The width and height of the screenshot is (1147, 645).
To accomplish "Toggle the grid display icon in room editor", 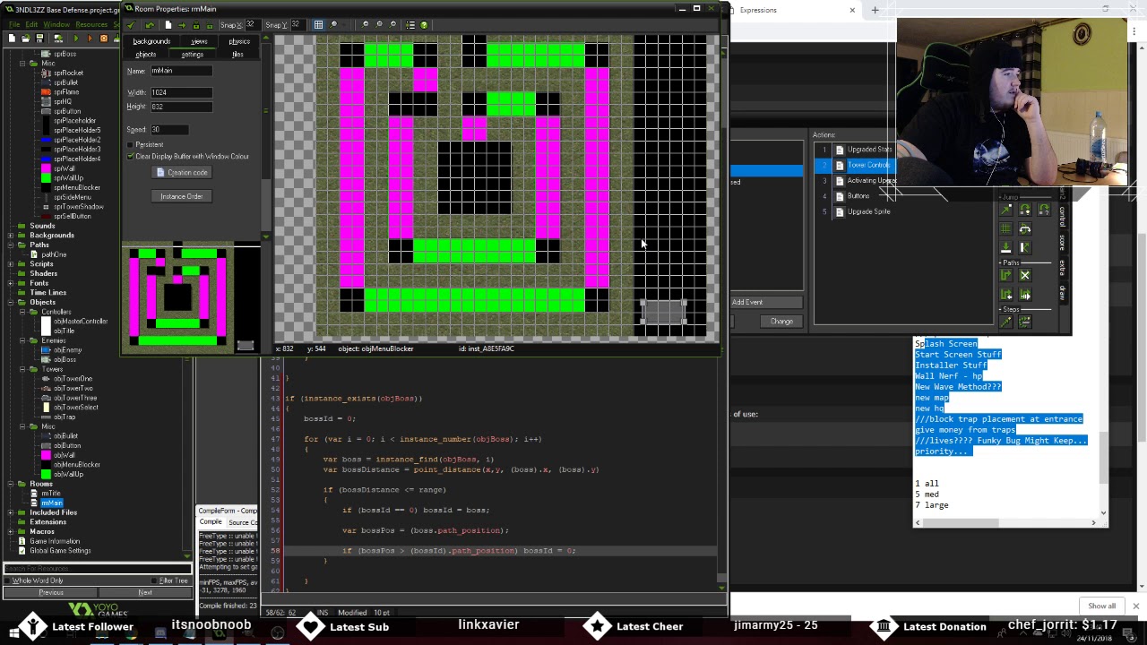I will (318, 24).
